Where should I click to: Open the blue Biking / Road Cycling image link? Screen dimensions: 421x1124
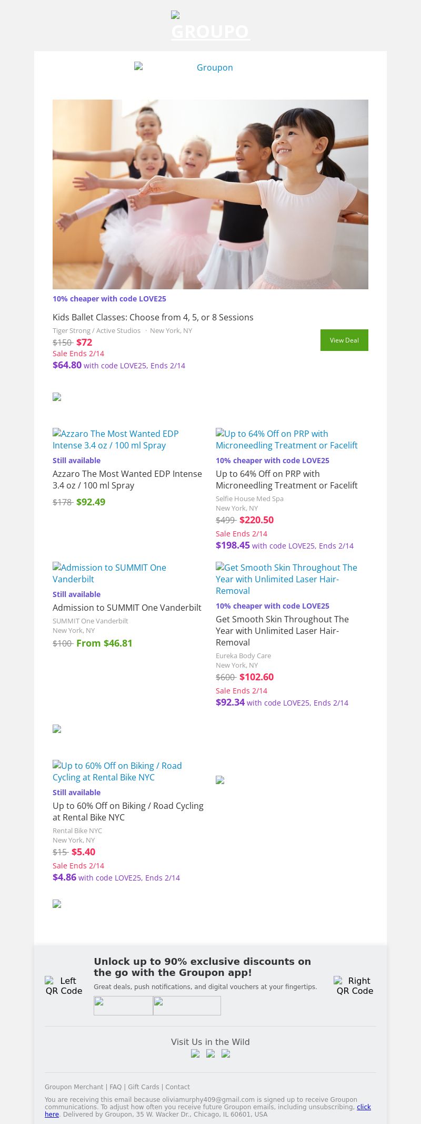click(x=117, y=771)
